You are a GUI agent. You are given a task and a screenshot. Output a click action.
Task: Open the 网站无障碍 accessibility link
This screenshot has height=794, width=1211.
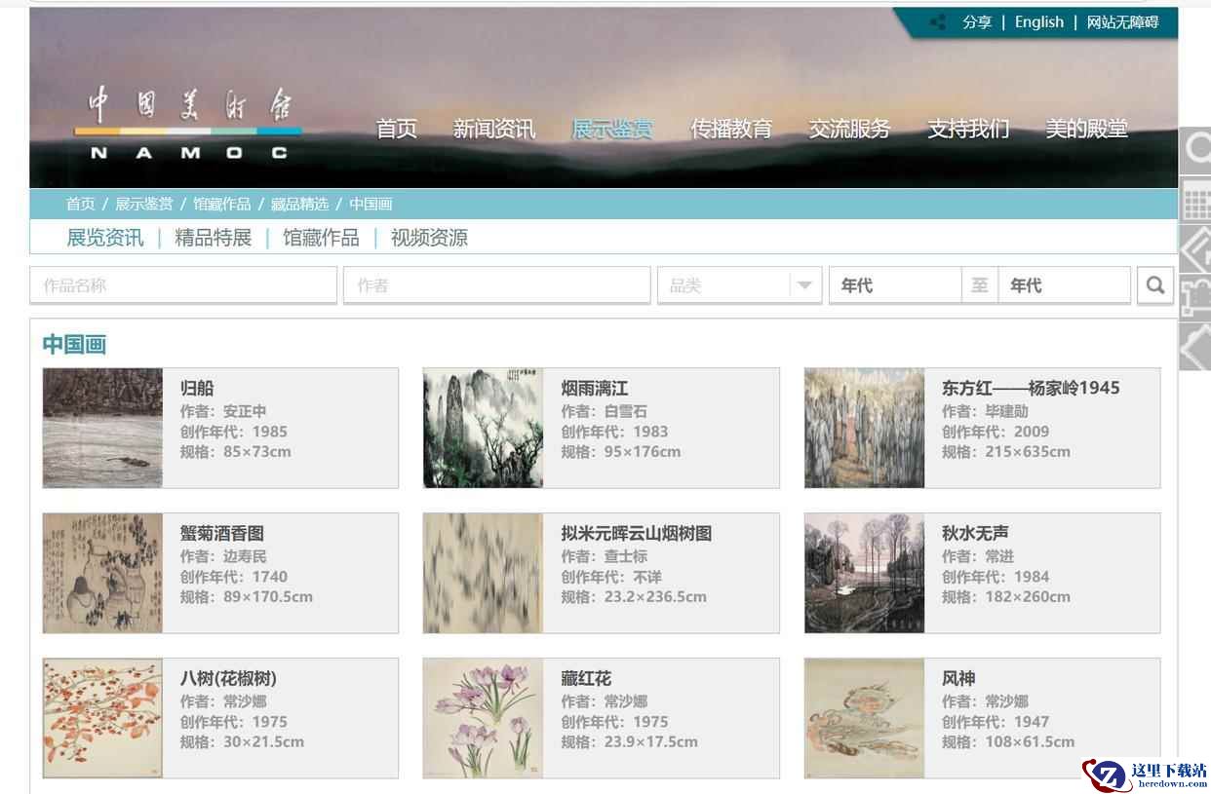pos(1122,22)
